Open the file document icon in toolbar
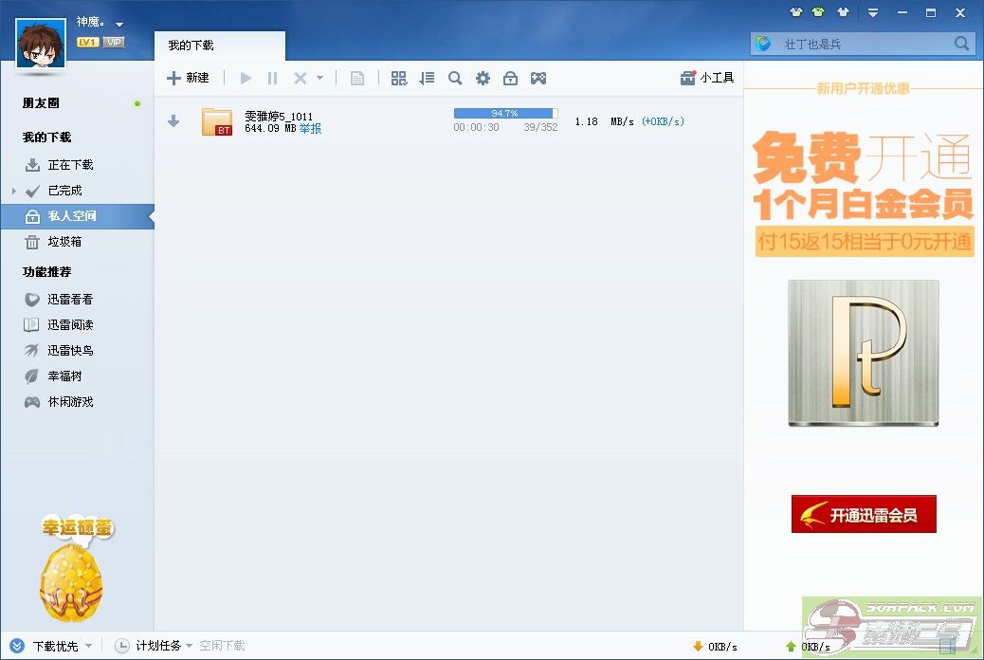 point(357,78)
